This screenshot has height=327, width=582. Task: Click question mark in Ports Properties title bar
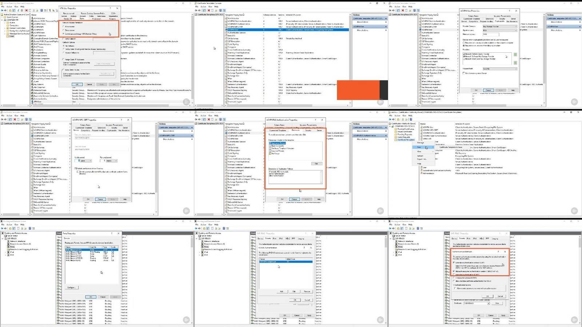pyautogui.click(x=112, y=233)
